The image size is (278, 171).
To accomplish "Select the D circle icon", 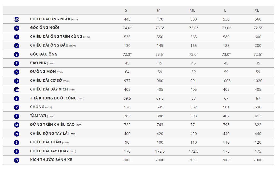I will [17, 46].
